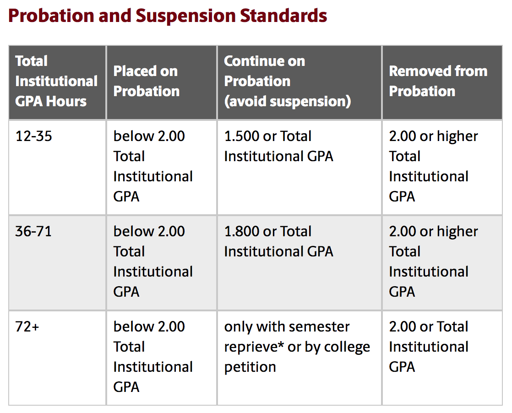
Task: Click the '(avoid suspension)' header text
Action: pos(287,101)
